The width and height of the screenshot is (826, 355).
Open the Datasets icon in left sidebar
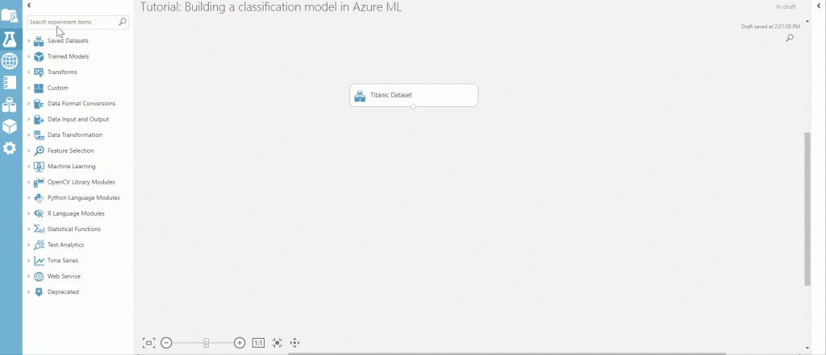pyautogui.click(x=10, y=105)
